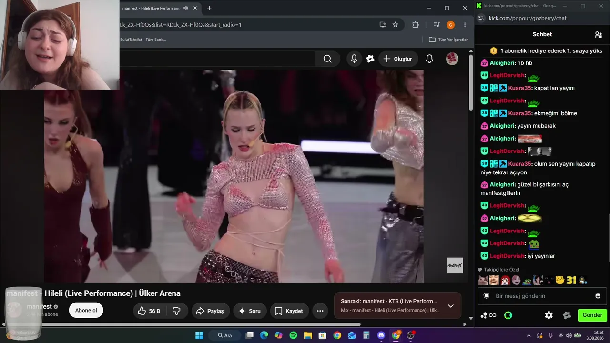Click the Bir mesaj gönderin chat input
The image size is (610, 343).
point(541,296)
